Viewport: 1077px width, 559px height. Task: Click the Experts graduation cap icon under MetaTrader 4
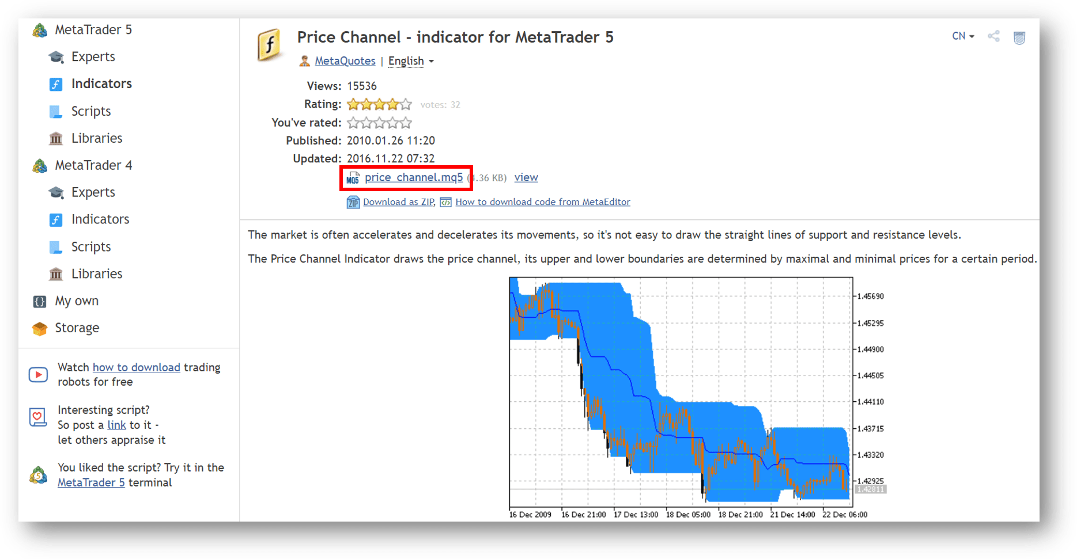tap(56, 193)
